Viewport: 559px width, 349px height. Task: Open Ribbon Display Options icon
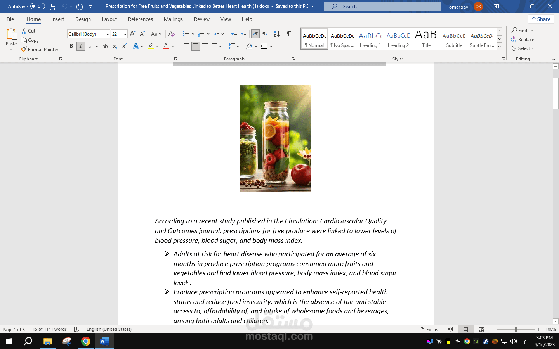tap(496, 7)
